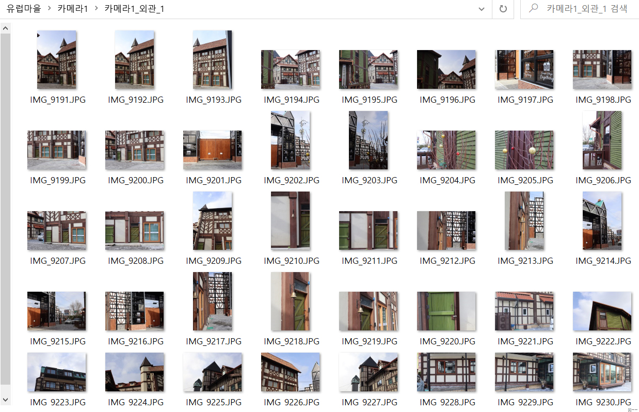Click scrollbar up arrow

point(5,28)
